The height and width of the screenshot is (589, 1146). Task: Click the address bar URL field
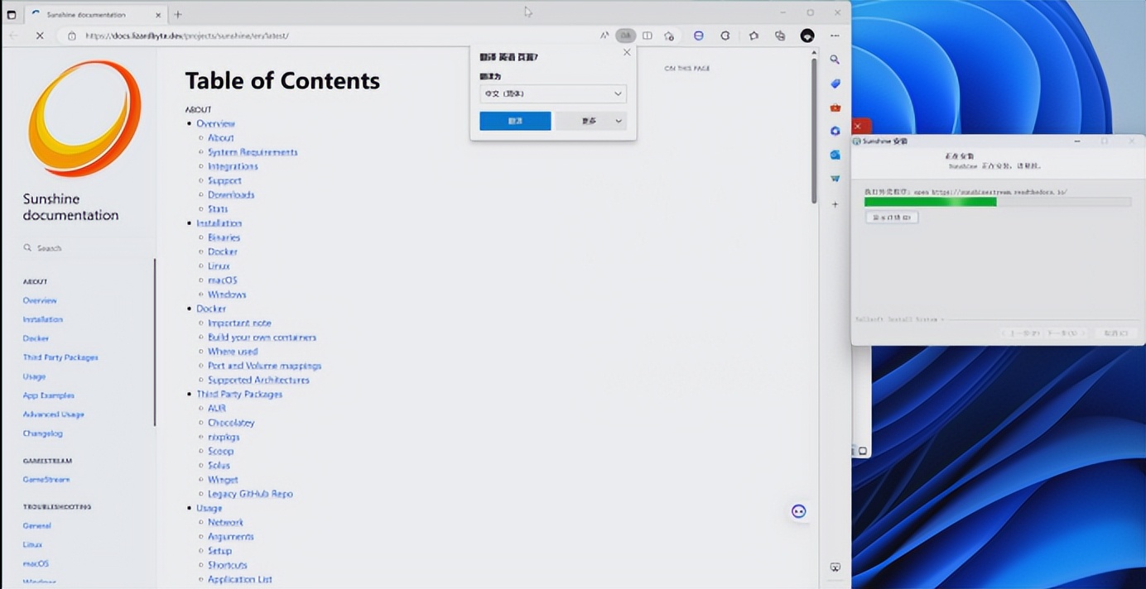331,36
